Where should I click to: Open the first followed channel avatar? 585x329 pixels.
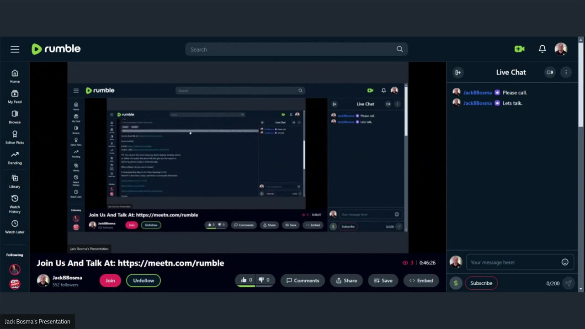[15, 270]
